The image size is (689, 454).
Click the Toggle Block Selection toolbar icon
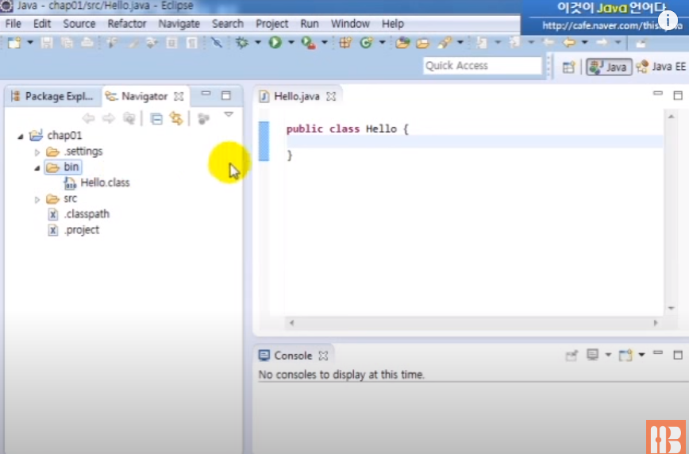[x=171, y=43]
